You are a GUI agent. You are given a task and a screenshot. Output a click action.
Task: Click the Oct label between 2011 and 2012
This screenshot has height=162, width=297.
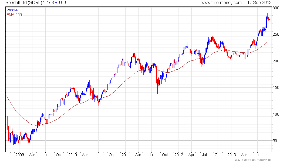coord(165,155)
